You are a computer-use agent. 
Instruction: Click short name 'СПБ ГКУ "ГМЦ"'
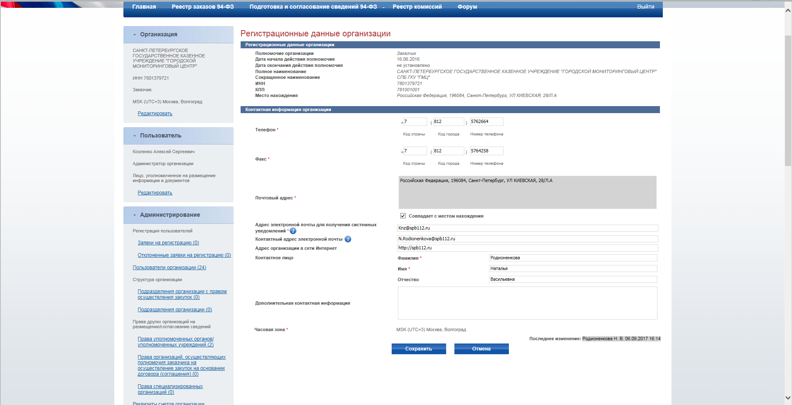click(x=414, y=77)
